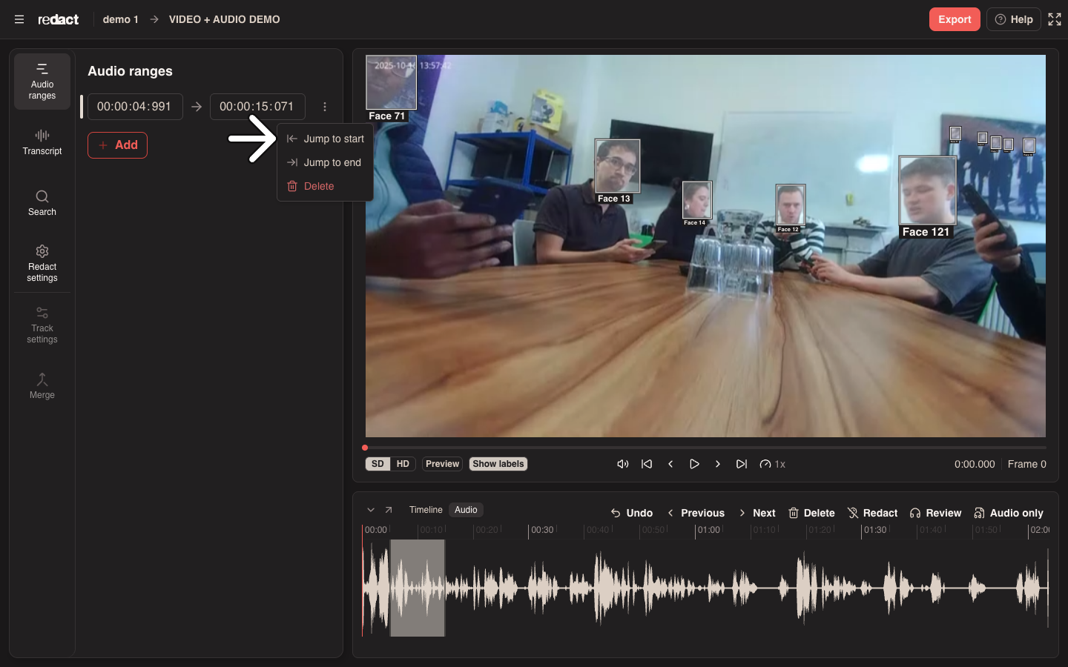Click the video progress scrubber handle

click(365, 448)
